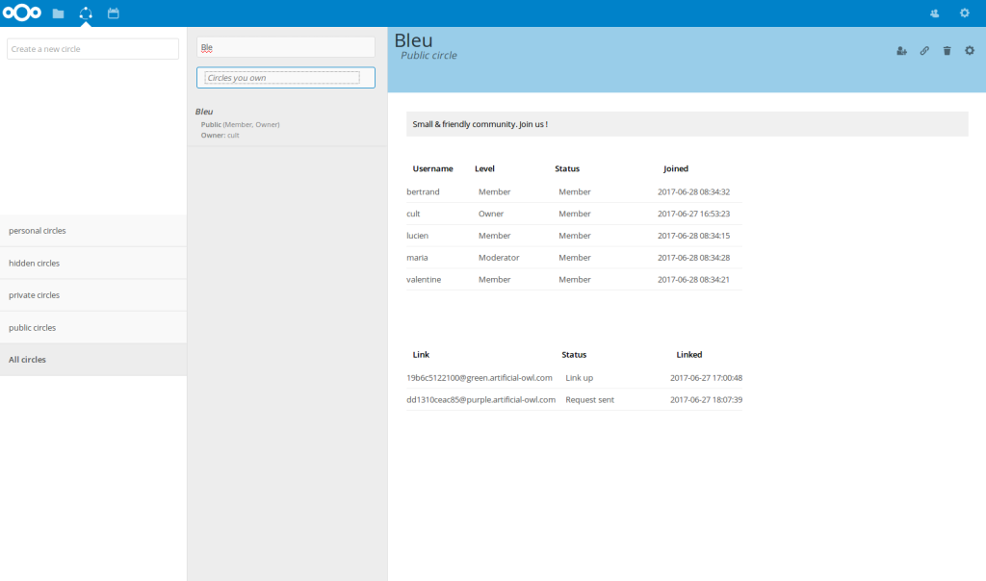This screenshot has width=986, height=581.
Task: Open the Files app folder icon
Action: coord(59,13)
